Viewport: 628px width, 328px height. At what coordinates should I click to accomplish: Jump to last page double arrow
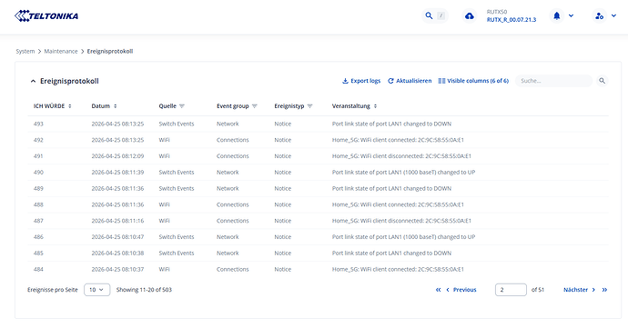click(x=604, y=290)
